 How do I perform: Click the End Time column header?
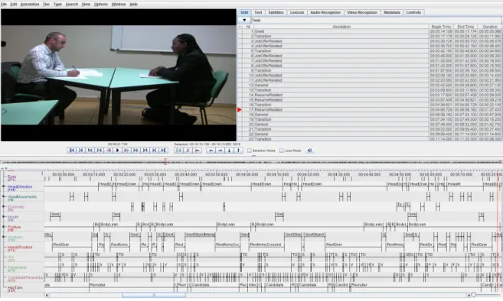465,27
